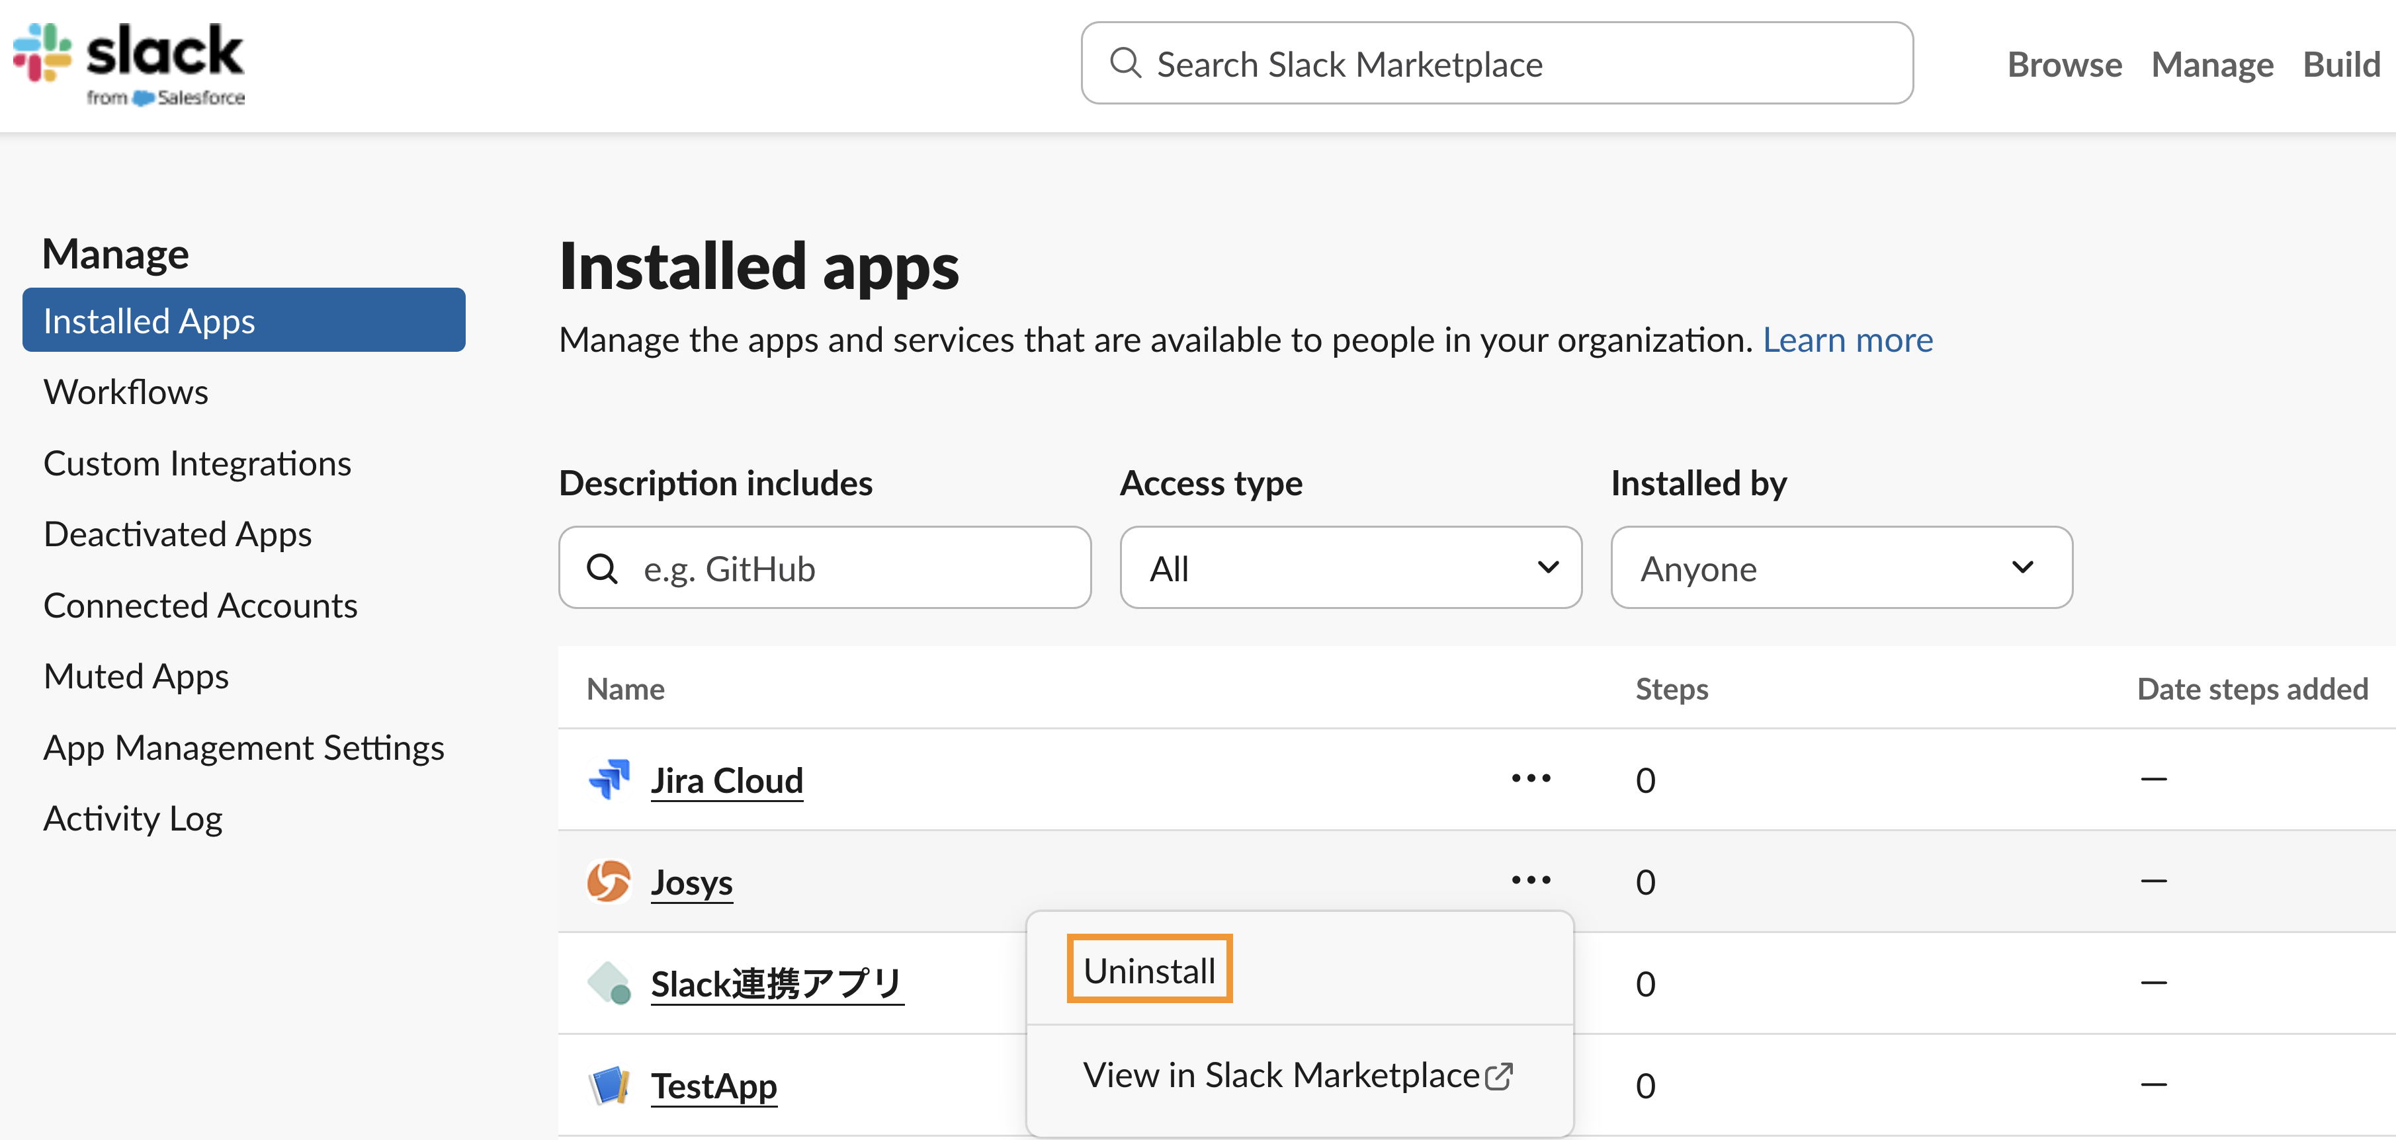The image size is (2396, 1140).
Task: Click the Jira Cloud app icon
Action: 609,779
